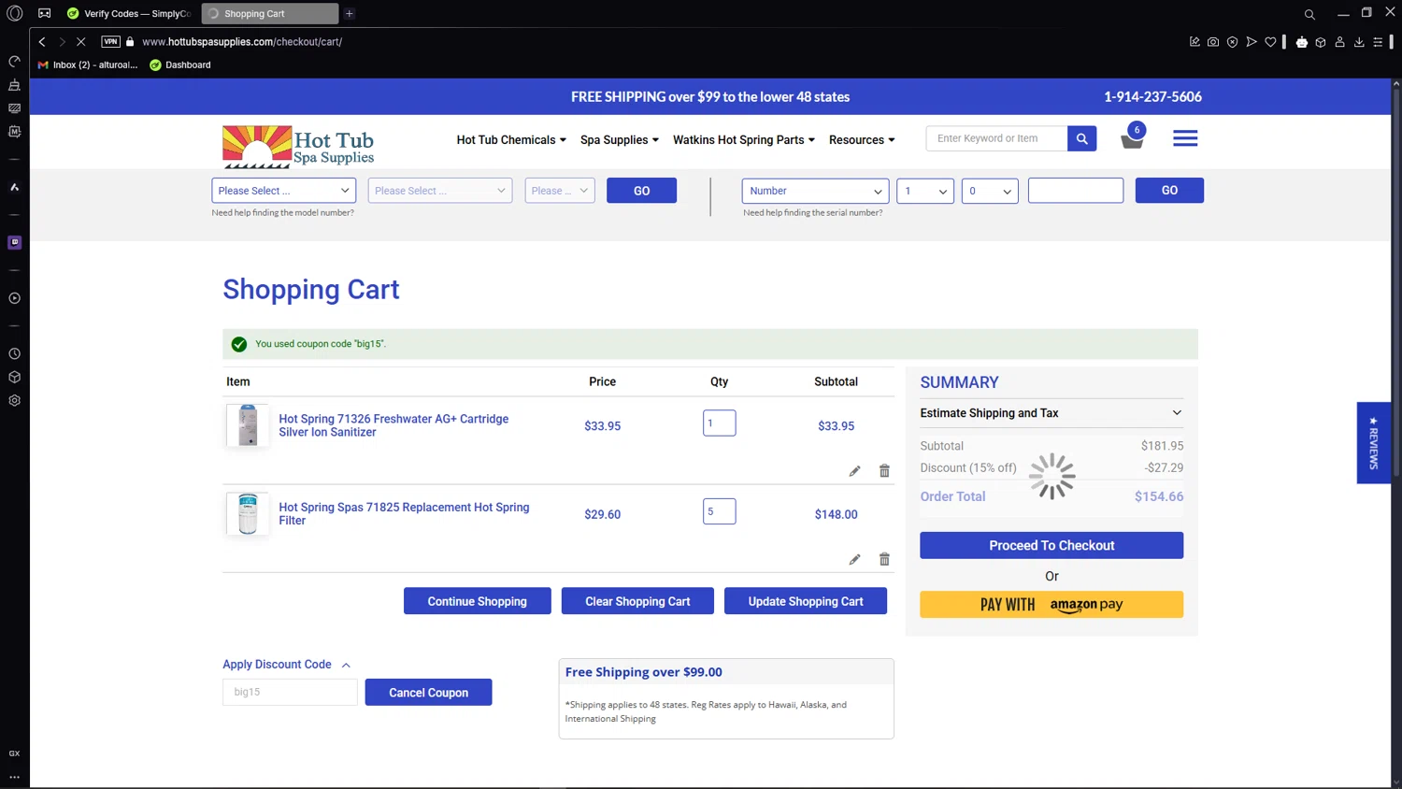
Task: Switch to the 'Verify Codes — SimplyCo' tab
Action: click(130, 14)
